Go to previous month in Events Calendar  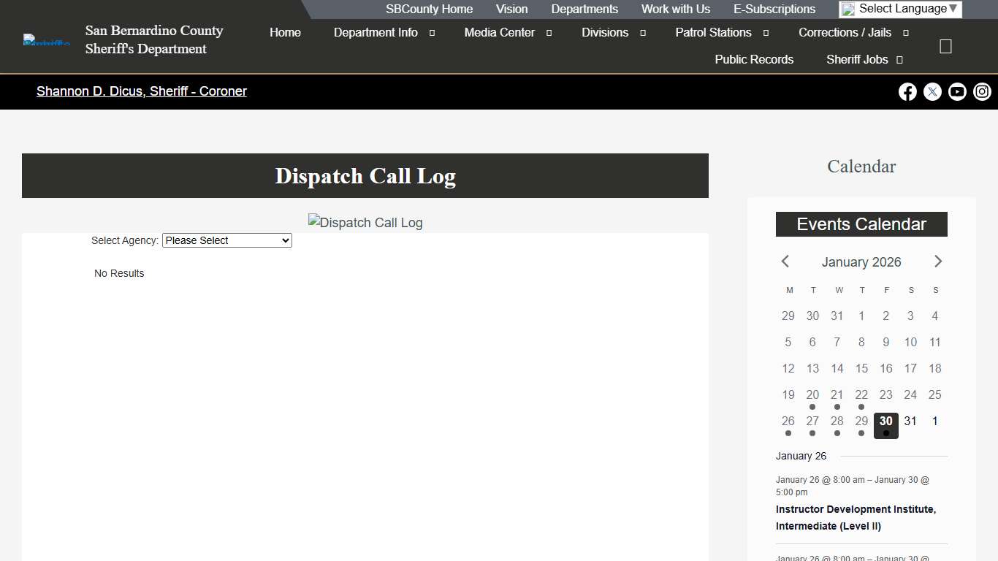(785, 262)
